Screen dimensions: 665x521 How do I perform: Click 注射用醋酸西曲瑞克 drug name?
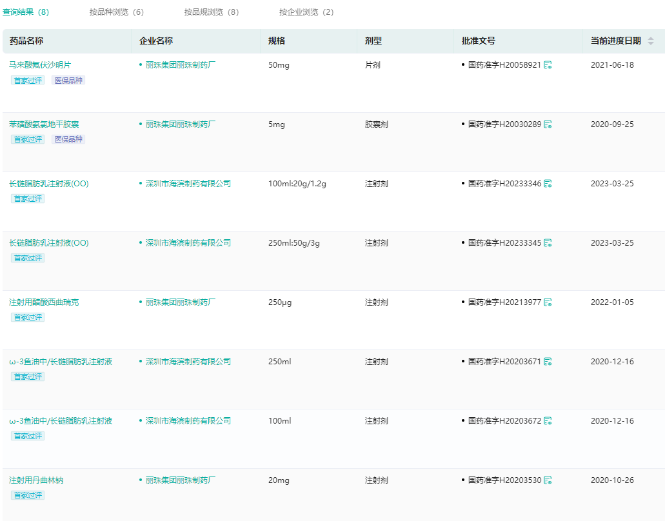click(44, 302)
